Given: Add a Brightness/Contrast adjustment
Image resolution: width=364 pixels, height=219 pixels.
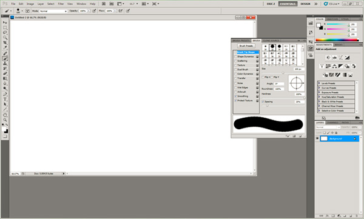Looking at the screenshot, I should click(x=328, y=58).
